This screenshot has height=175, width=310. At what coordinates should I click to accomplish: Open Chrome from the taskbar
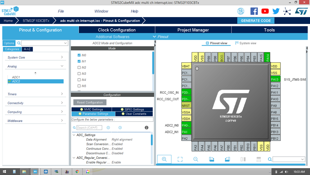(77, 172)
